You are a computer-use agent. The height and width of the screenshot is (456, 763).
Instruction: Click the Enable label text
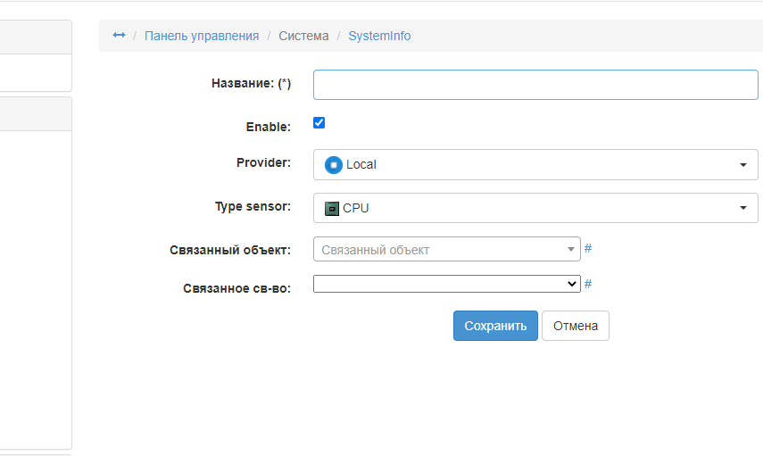point(268,128)
